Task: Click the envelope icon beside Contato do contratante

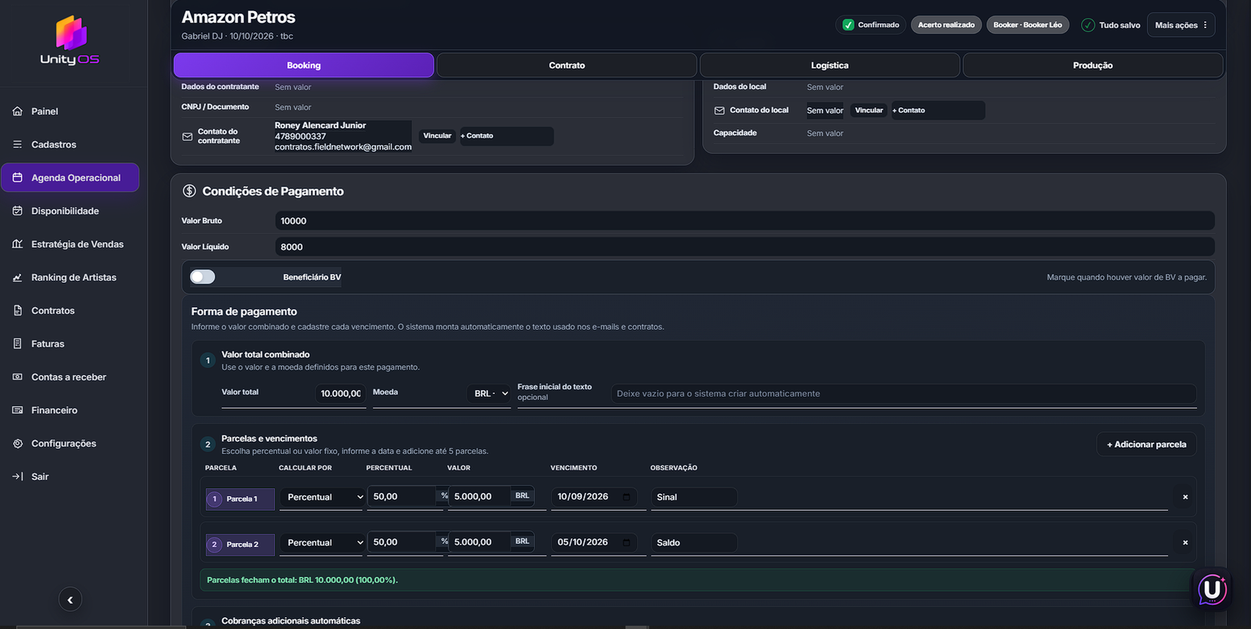Action: point(188,137)
